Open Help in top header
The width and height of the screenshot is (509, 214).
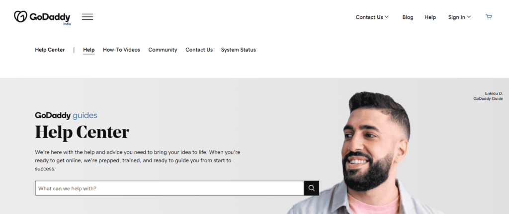(430, 17)
